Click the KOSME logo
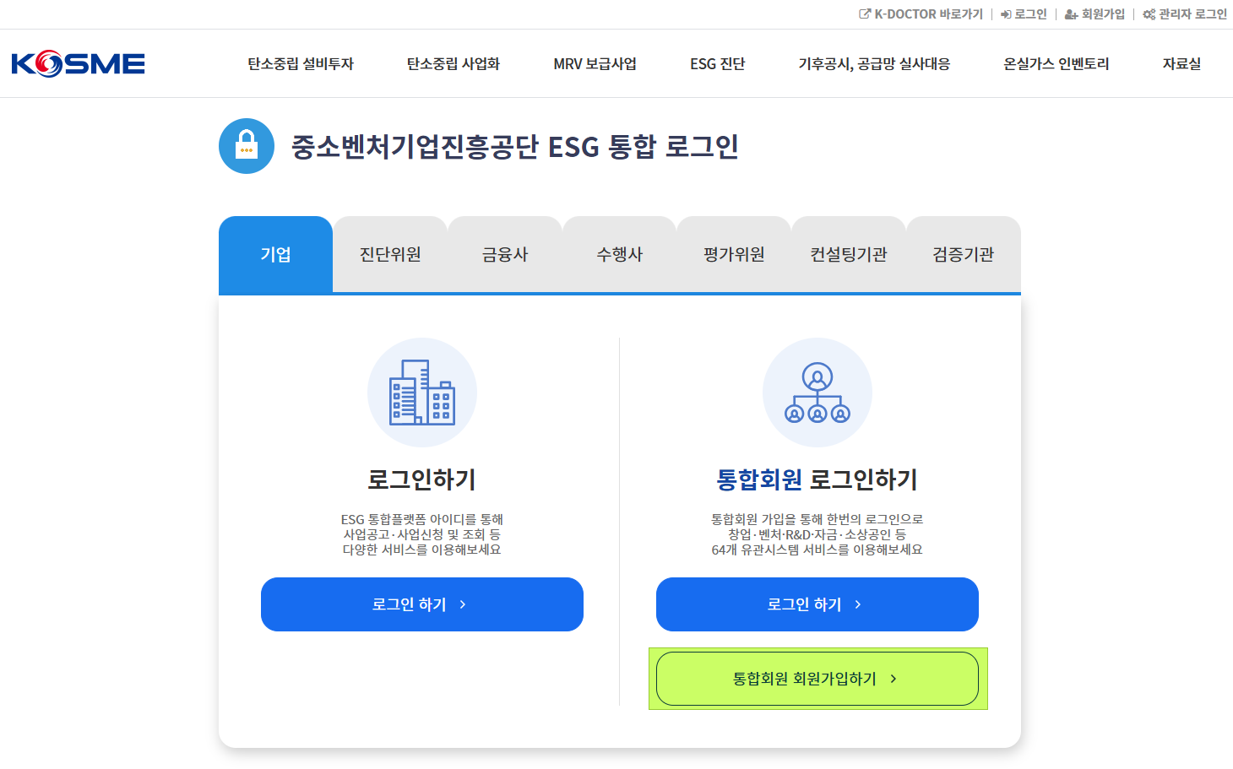This screenshot has width=1233, height=769. click(79, 64)
